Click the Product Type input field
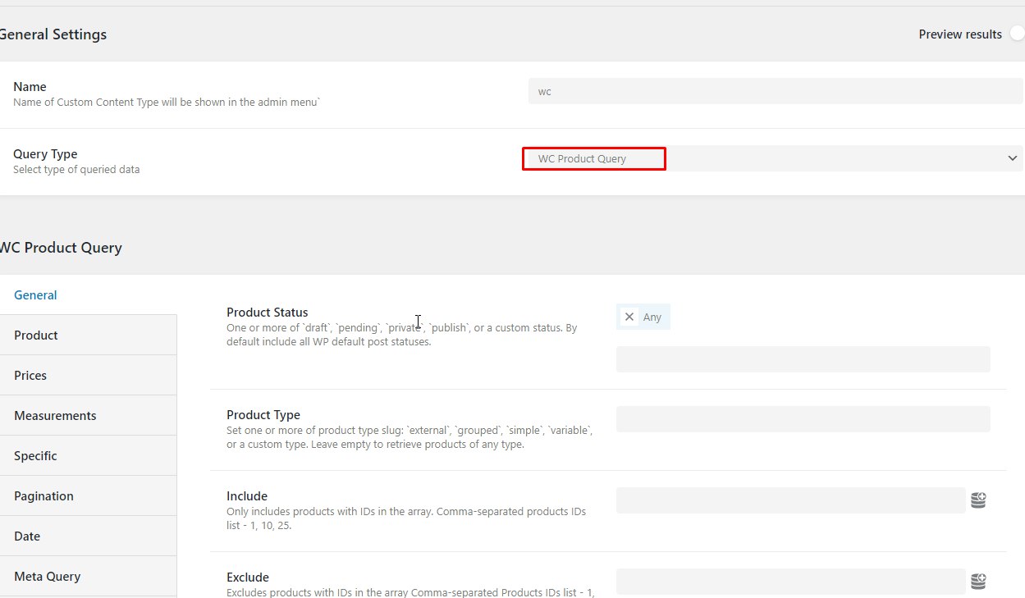The height and width of the screenshot is (598, 1025). (803, 419)
